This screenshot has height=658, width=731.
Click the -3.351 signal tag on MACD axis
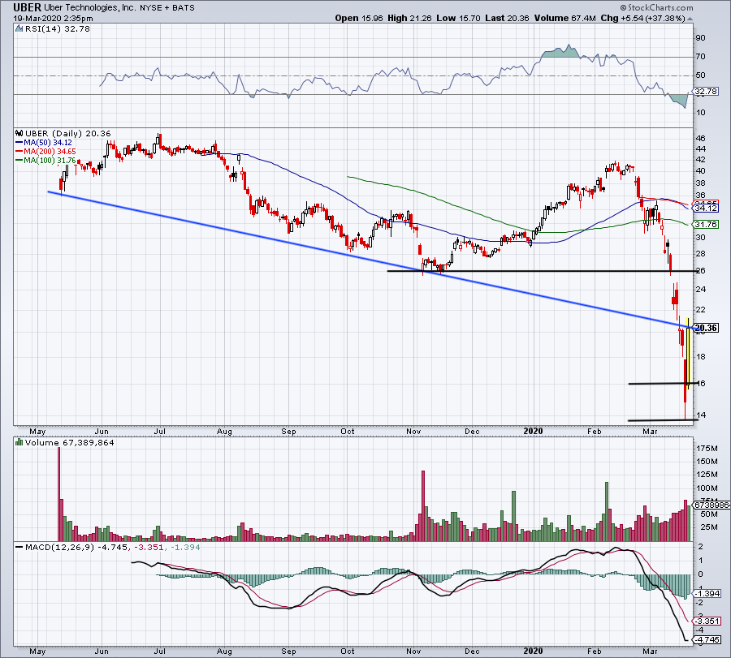[707, 621]
